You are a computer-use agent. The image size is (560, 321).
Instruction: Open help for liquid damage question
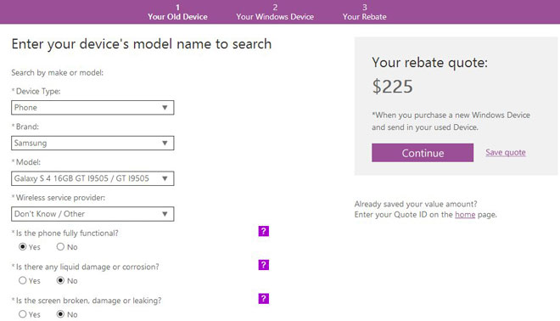[264, 265]
